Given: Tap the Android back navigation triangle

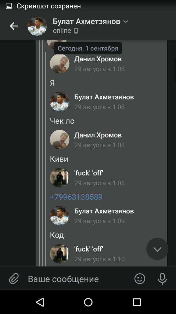Looking at the screenshot, I should click(40, 302).
